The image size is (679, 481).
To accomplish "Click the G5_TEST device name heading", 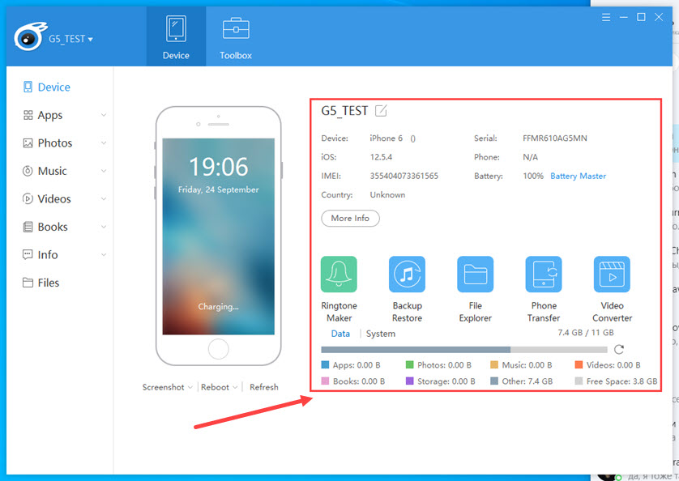I will [x=344, y=111].
